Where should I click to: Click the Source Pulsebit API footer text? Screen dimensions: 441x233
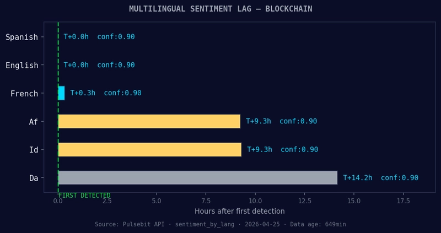(x=220, y=224)
